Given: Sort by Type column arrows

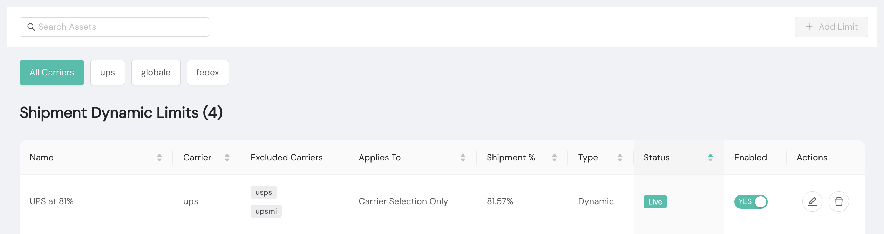Looking at the screenshot, I should 620,158.
